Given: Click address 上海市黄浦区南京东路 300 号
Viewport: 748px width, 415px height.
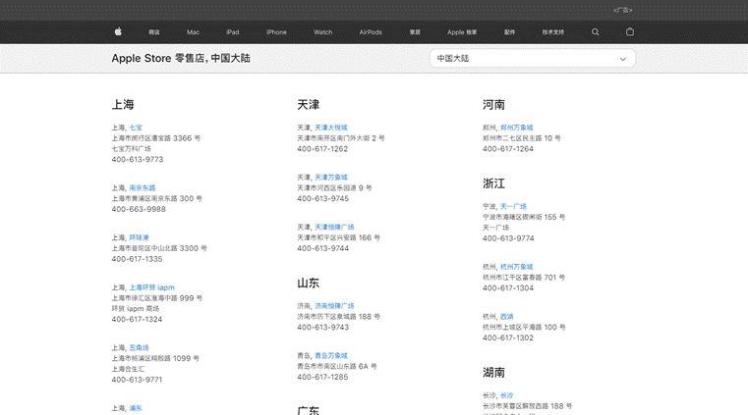Looking at the screenshot, I should coord(157,198).
